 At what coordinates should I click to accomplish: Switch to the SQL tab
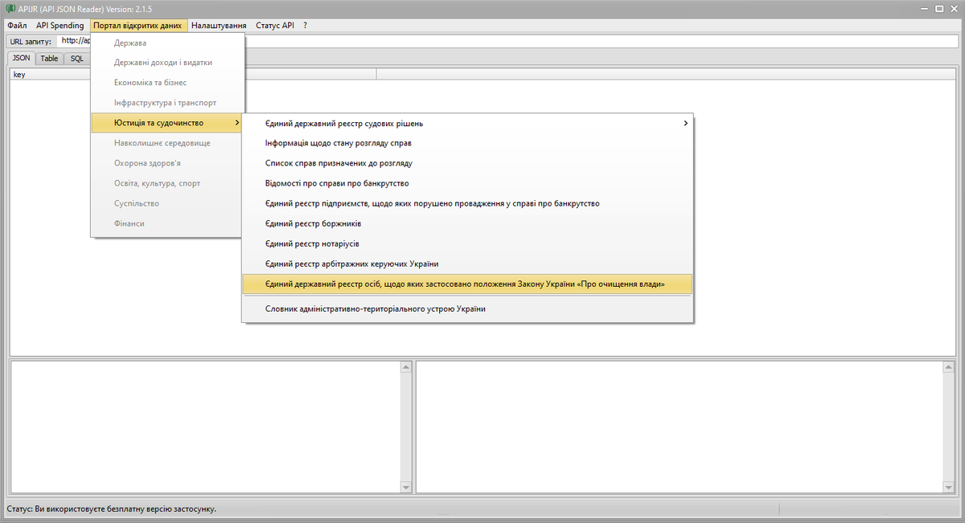coord(76,59)
